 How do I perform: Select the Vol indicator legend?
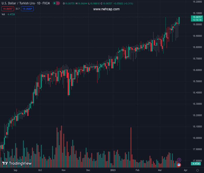[x=3, y=14]
